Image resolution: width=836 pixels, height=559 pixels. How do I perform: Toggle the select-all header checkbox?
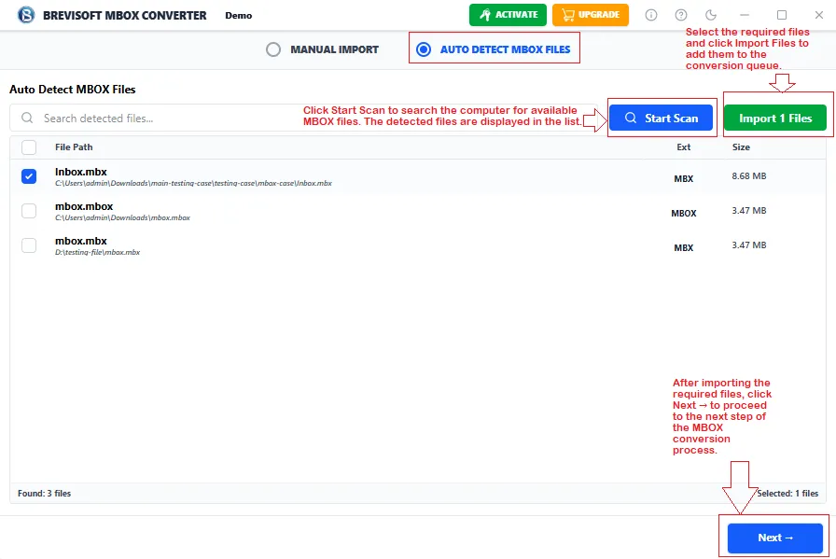pos(29,147)
